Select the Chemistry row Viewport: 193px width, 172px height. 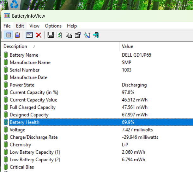[x=97, y=145]
